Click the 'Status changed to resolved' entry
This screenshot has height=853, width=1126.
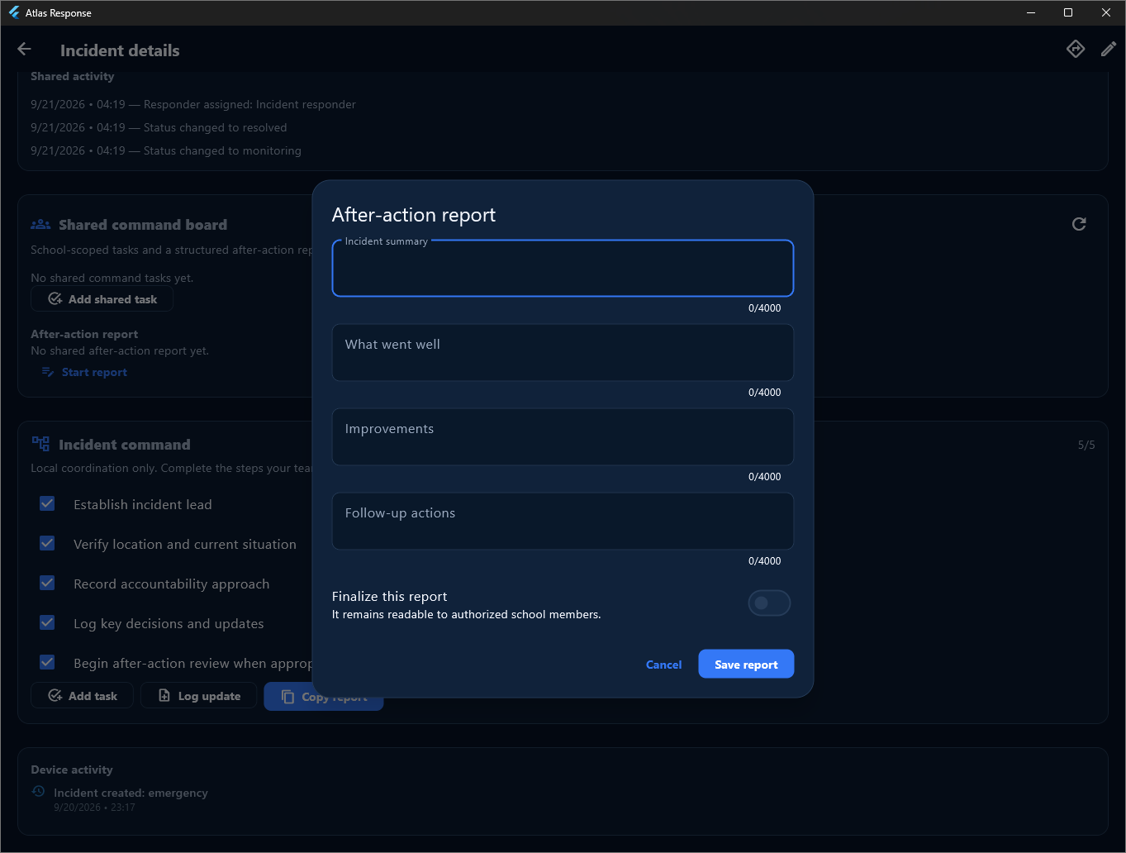point(159,127)
